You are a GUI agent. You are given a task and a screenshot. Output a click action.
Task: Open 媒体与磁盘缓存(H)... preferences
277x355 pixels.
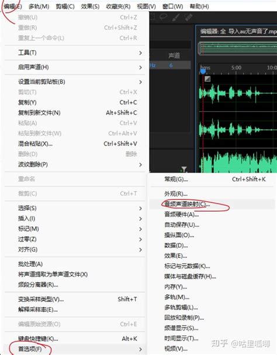click(x=212, y=277)
